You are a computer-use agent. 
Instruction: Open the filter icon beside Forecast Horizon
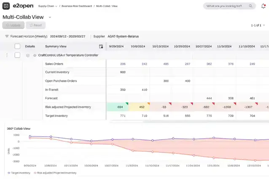click(7, 36)
